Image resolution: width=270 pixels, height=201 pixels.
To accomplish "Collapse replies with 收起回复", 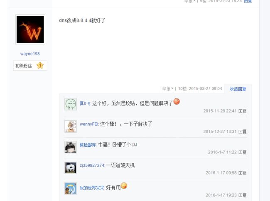I will tap(238, 89).
